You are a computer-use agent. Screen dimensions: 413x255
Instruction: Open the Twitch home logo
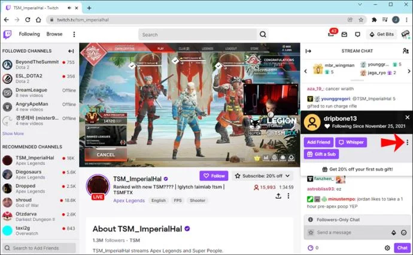(x=7, y=34)
